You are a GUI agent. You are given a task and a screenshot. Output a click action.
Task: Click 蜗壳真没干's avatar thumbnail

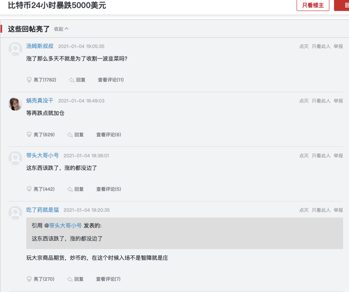15,104
